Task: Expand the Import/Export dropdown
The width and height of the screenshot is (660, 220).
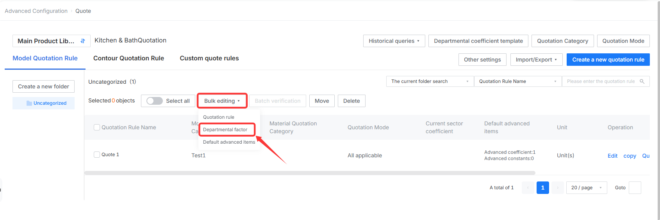Action: click(x=536, y=60)
